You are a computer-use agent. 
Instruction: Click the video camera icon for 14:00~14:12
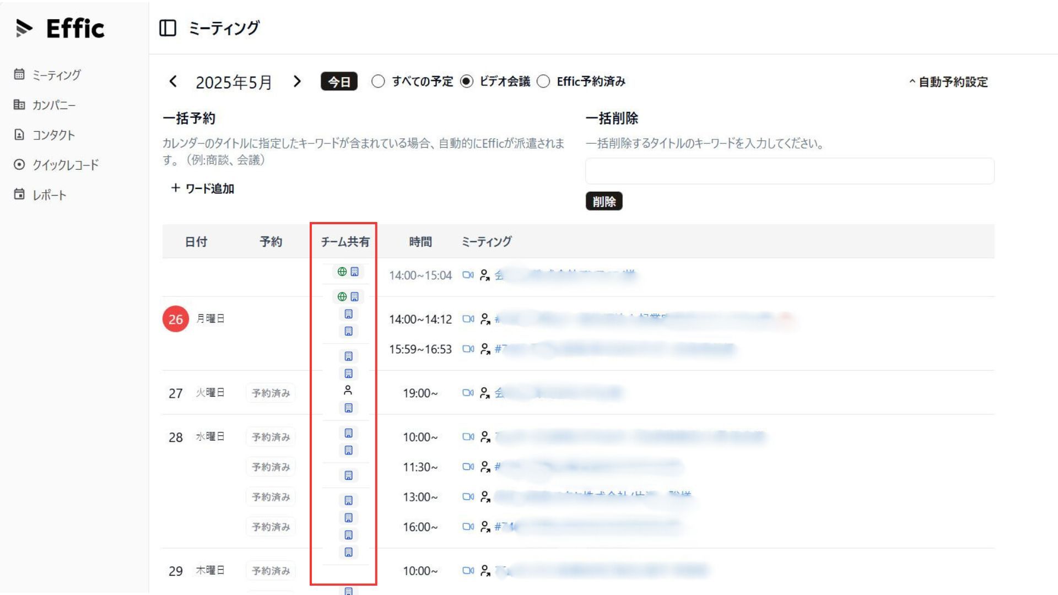468,319
